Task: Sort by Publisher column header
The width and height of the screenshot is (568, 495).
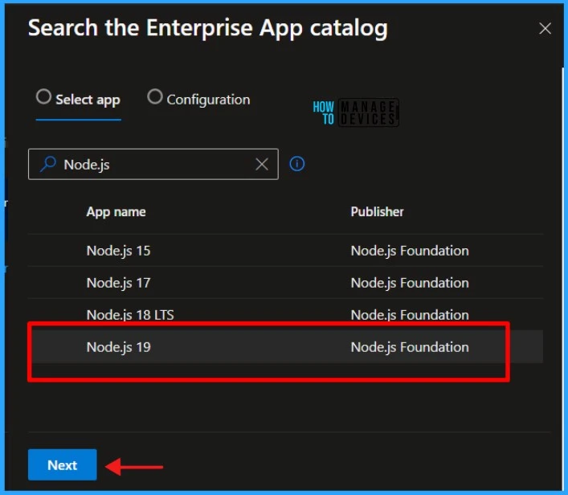Action: (377, 211)
